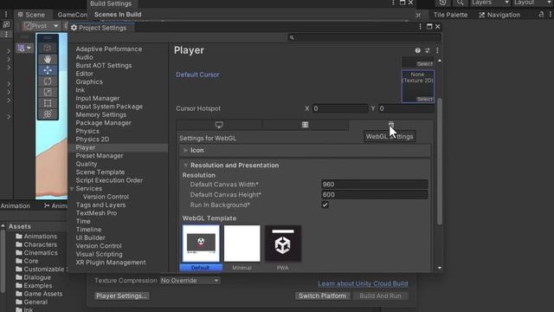This screenshot has height=312, width=554.
Task: Click the Project Settings search field
Action: click(365, 37)
